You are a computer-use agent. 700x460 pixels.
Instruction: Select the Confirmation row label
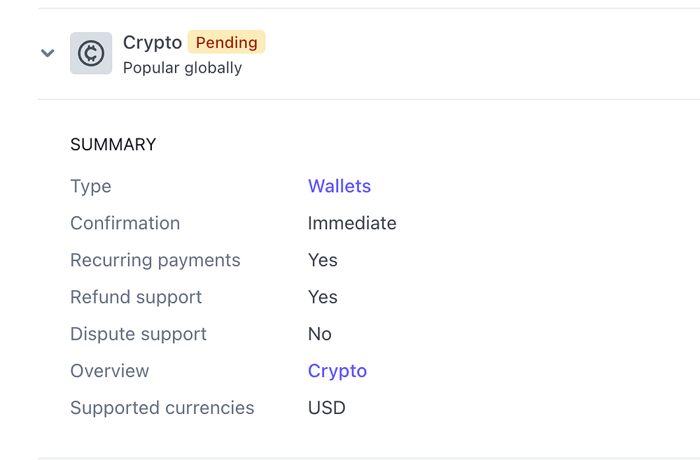click(125, 223)
